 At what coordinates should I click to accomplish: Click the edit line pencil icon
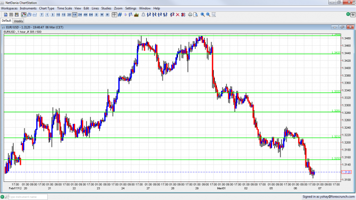click(x=172, y=15)
